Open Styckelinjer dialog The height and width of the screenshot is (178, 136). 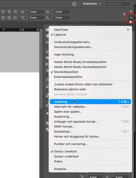coord(90,131)
